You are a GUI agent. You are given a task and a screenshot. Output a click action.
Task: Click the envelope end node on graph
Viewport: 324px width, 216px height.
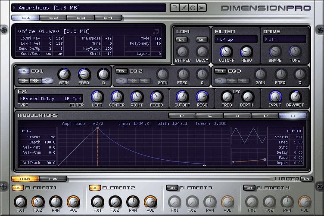tap(204, 165)
